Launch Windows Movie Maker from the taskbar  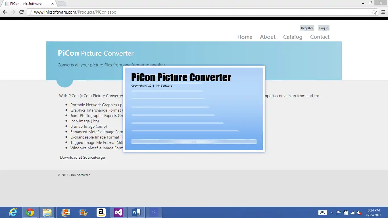click(x=83, y=212)
